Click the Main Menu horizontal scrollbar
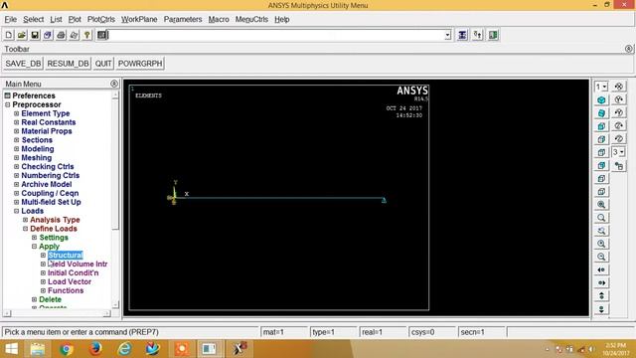Screen dimensions: 636x358 pos(57,313)
